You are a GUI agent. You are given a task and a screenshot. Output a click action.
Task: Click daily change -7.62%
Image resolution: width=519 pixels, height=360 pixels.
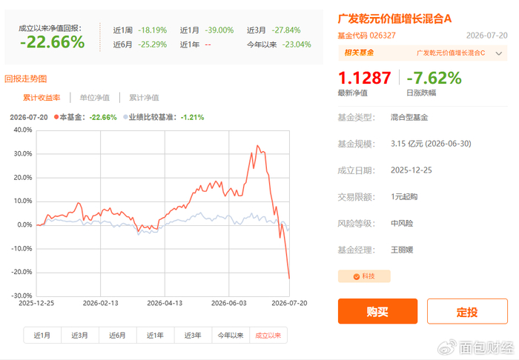434,78
